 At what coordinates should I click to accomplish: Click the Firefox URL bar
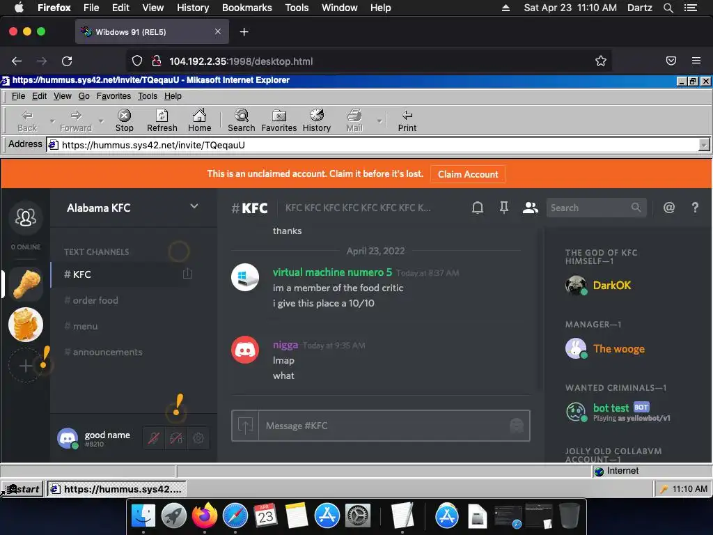coord(369,61)
